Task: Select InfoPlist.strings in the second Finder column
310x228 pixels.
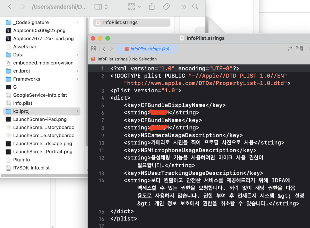Action: click(x=132, y=23)
